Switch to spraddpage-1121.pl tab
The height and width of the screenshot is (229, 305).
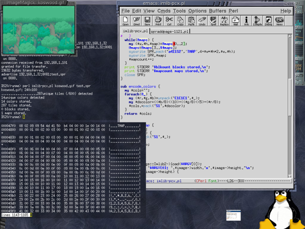[x=170, y=31]
